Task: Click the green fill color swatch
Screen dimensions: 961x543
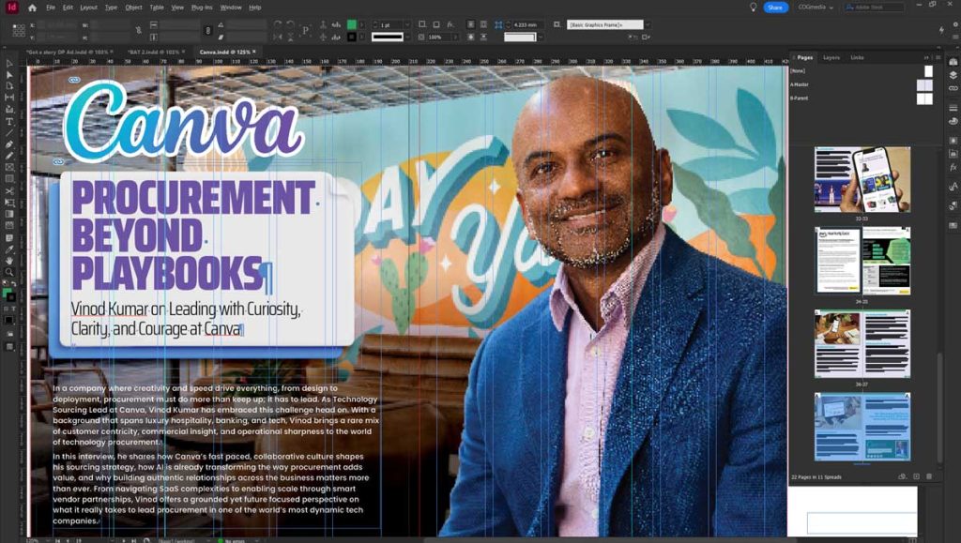Action: point(352,25)
